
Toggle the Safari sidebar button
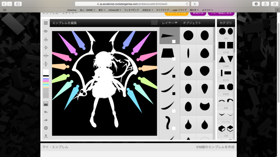[x=18, y=4]
